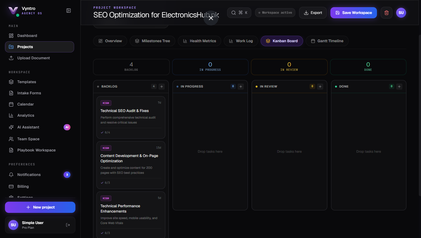Add a task to Backlog column
The image size is (421, 238).
point(162,87)
